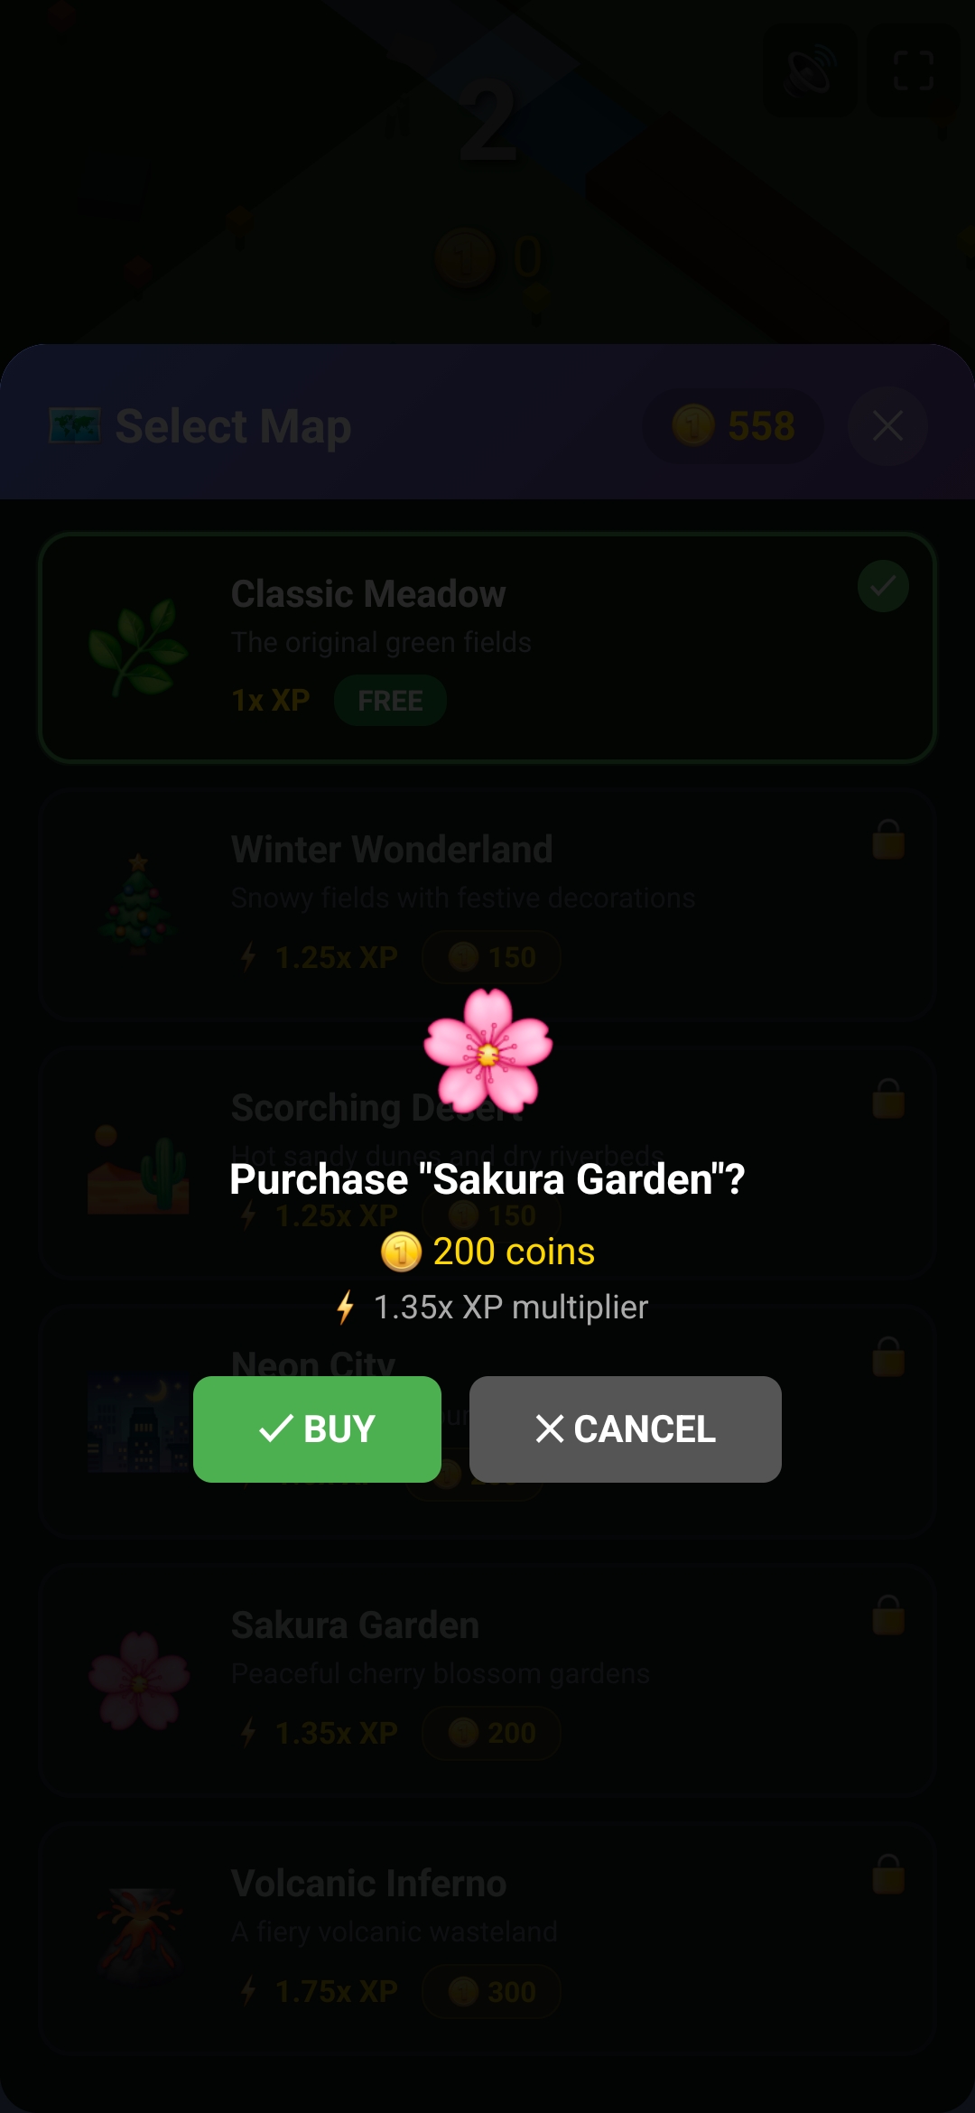Viewport: 975px width, 2113px height.
Task: Select the Volcanic Inferno map entry
Action: [487, 1939]
